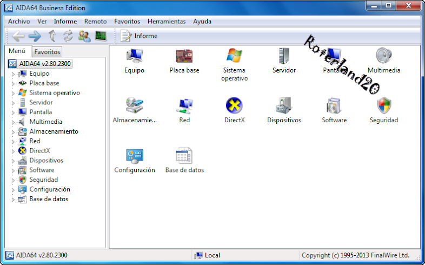425x265 pixels.
Task: Click the Informe report toolbar button
Action: pyautogui.click(x=139, y=36)
